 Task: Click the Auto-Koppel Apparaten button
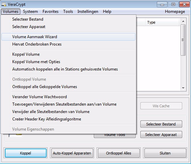coord(72,153)
